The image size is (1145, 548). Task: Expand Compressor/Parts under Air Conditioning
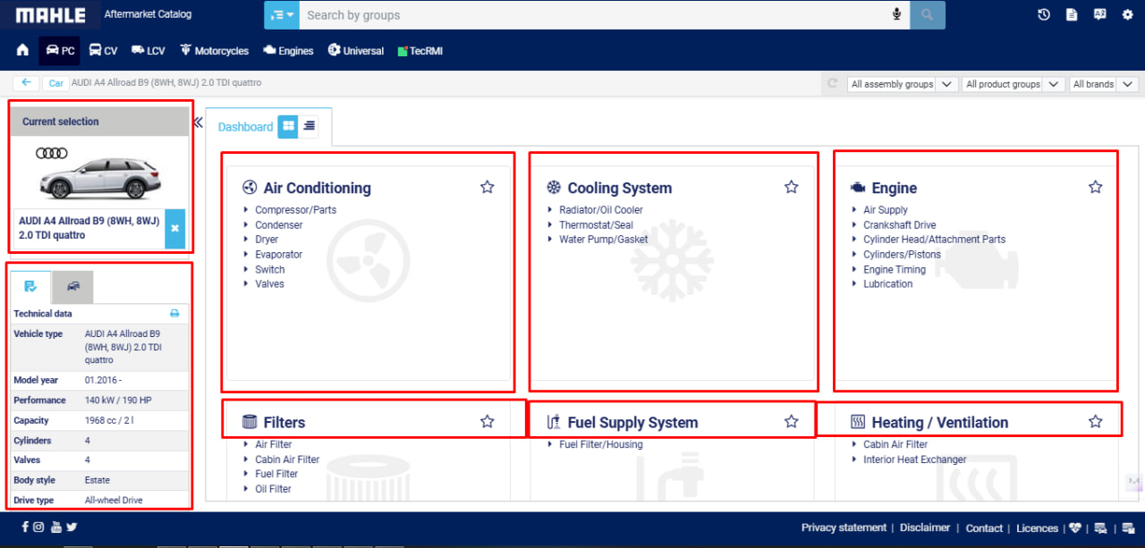click(x=295, y=210)
